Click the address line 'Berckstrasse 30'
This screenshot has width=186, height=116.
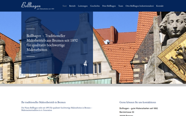click(x=127, y=112)
